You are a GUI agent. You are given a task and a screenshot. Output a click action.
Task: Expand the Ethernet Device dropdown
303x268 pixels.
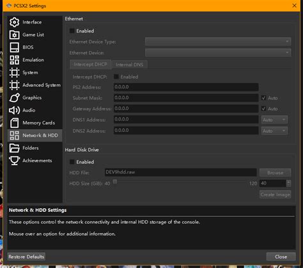coord(218,52)
